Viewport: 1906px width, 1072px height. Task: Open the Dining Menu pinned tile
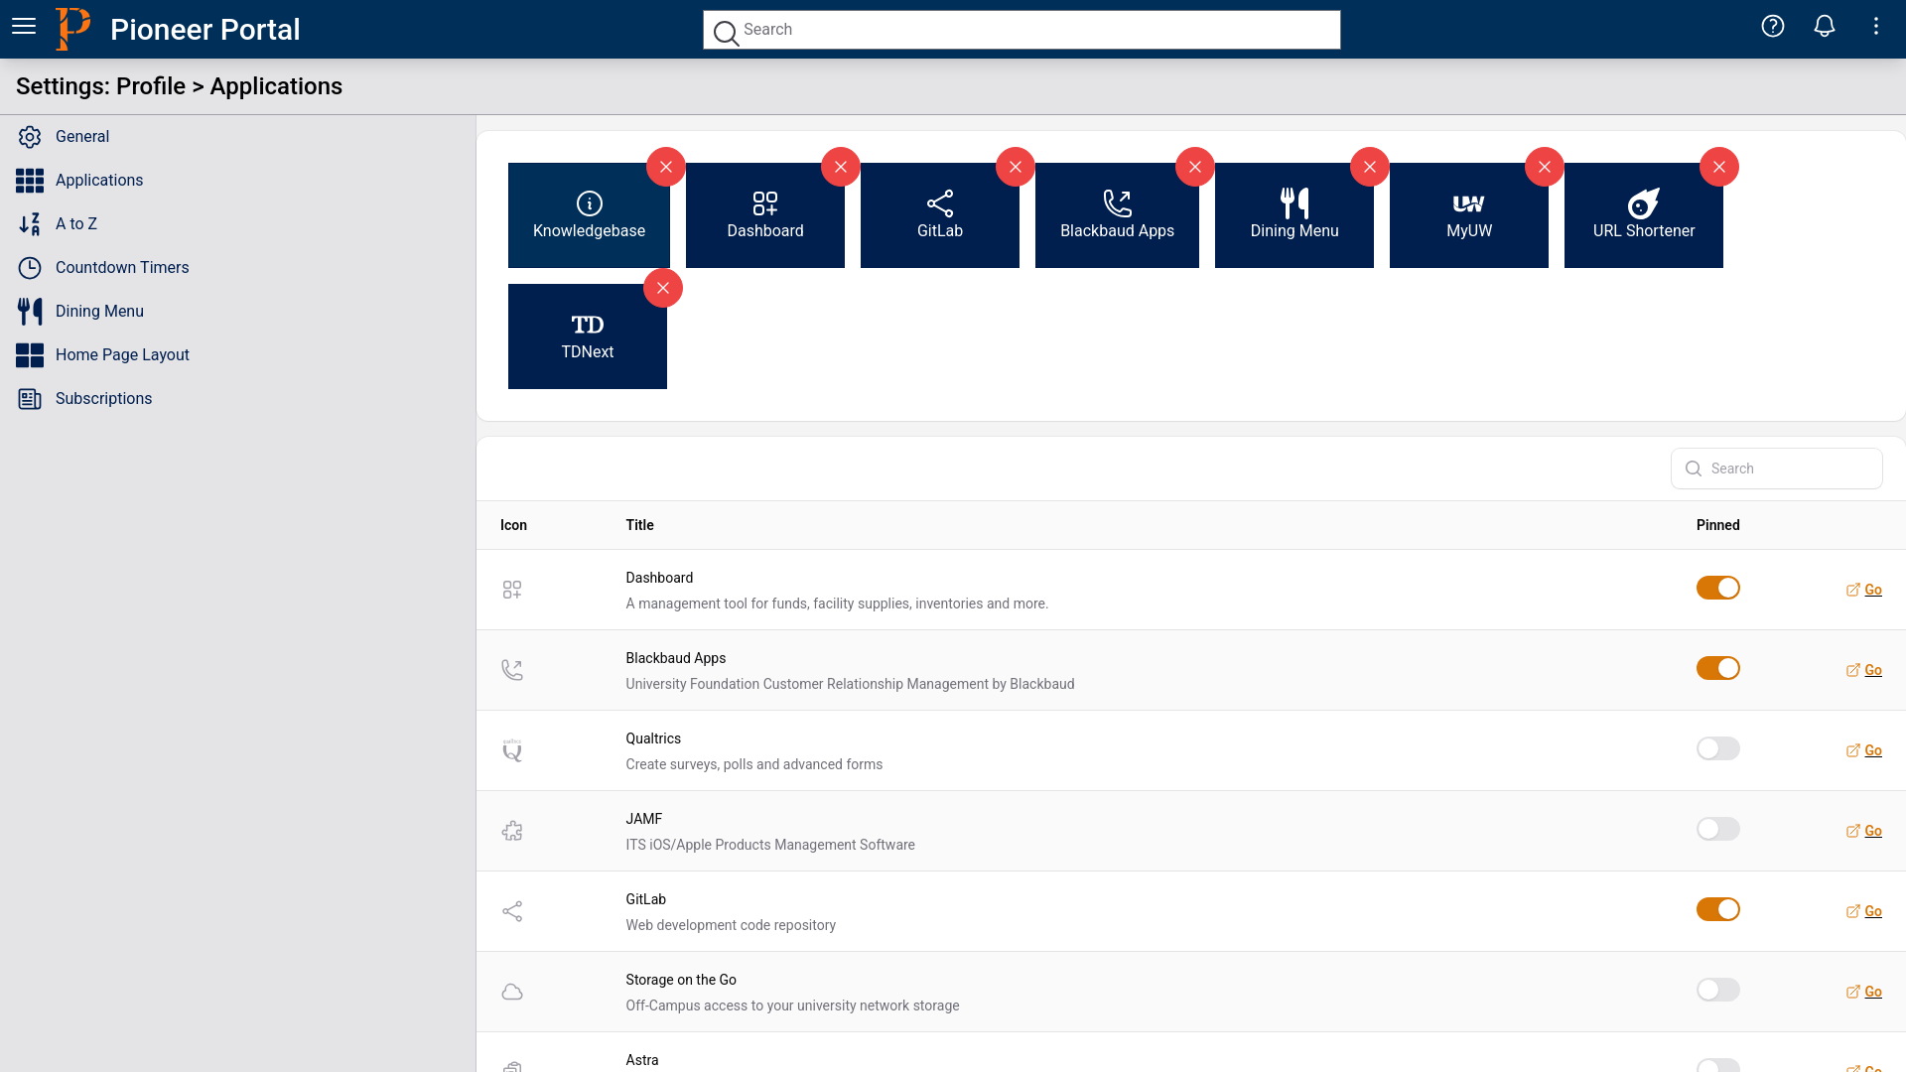point(1294,215)
